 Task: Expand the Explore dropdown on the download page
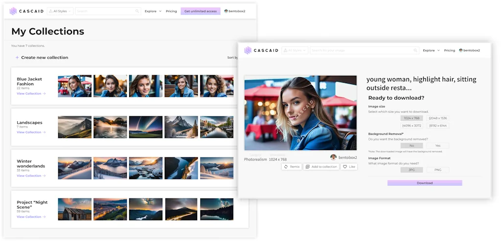431,50
